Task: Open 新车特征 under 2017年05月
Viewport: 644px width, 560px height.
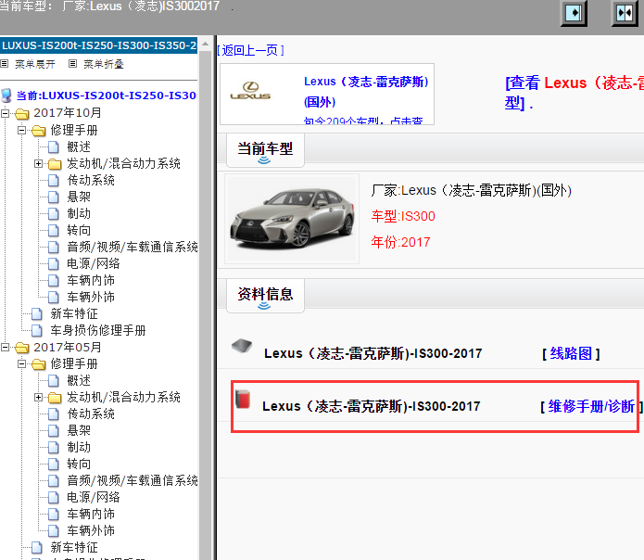Action: [74, 548]
